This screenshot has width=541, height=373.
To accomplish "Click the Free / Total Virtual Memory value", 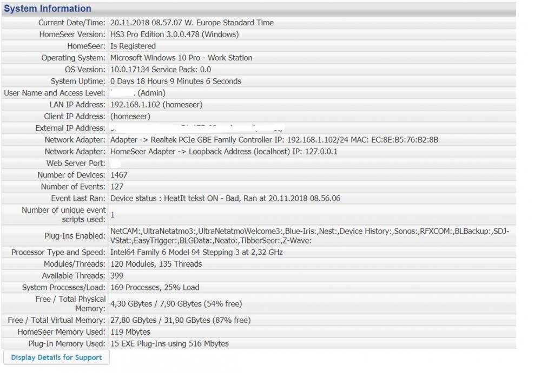I will 180,320.
